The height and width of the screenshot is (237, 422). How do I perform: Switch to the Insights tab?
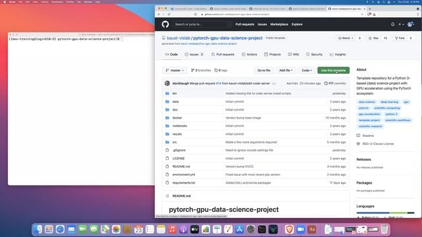point(338,54)
